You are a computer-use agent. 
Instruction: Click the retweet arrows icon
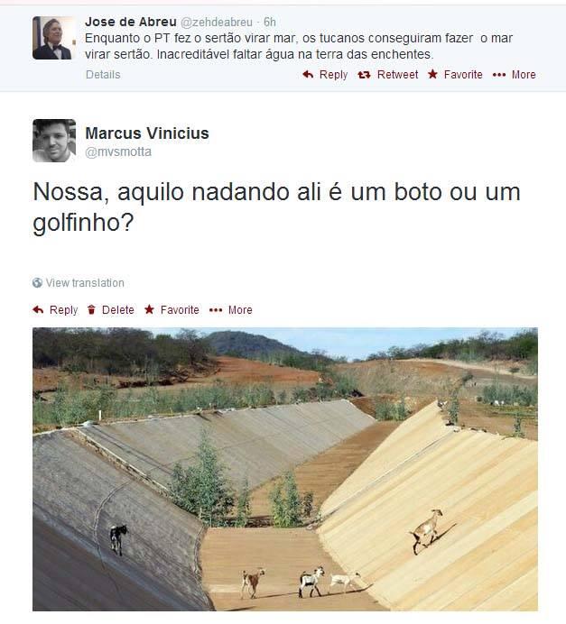(x=364, y=75)
